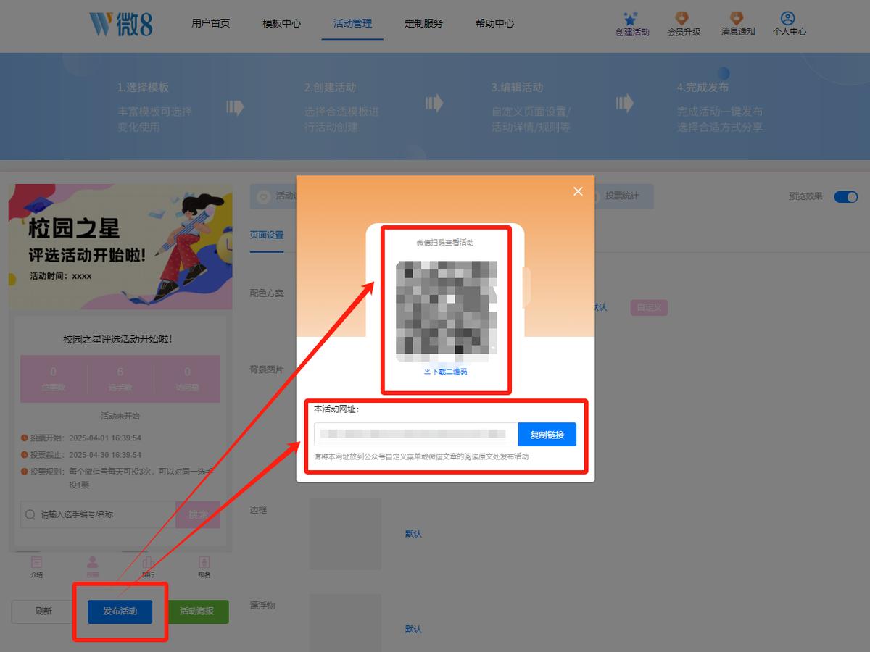870x652 pixels.
Task: Click the 活动未开始 status text
Action: click(x=120, y=416)
